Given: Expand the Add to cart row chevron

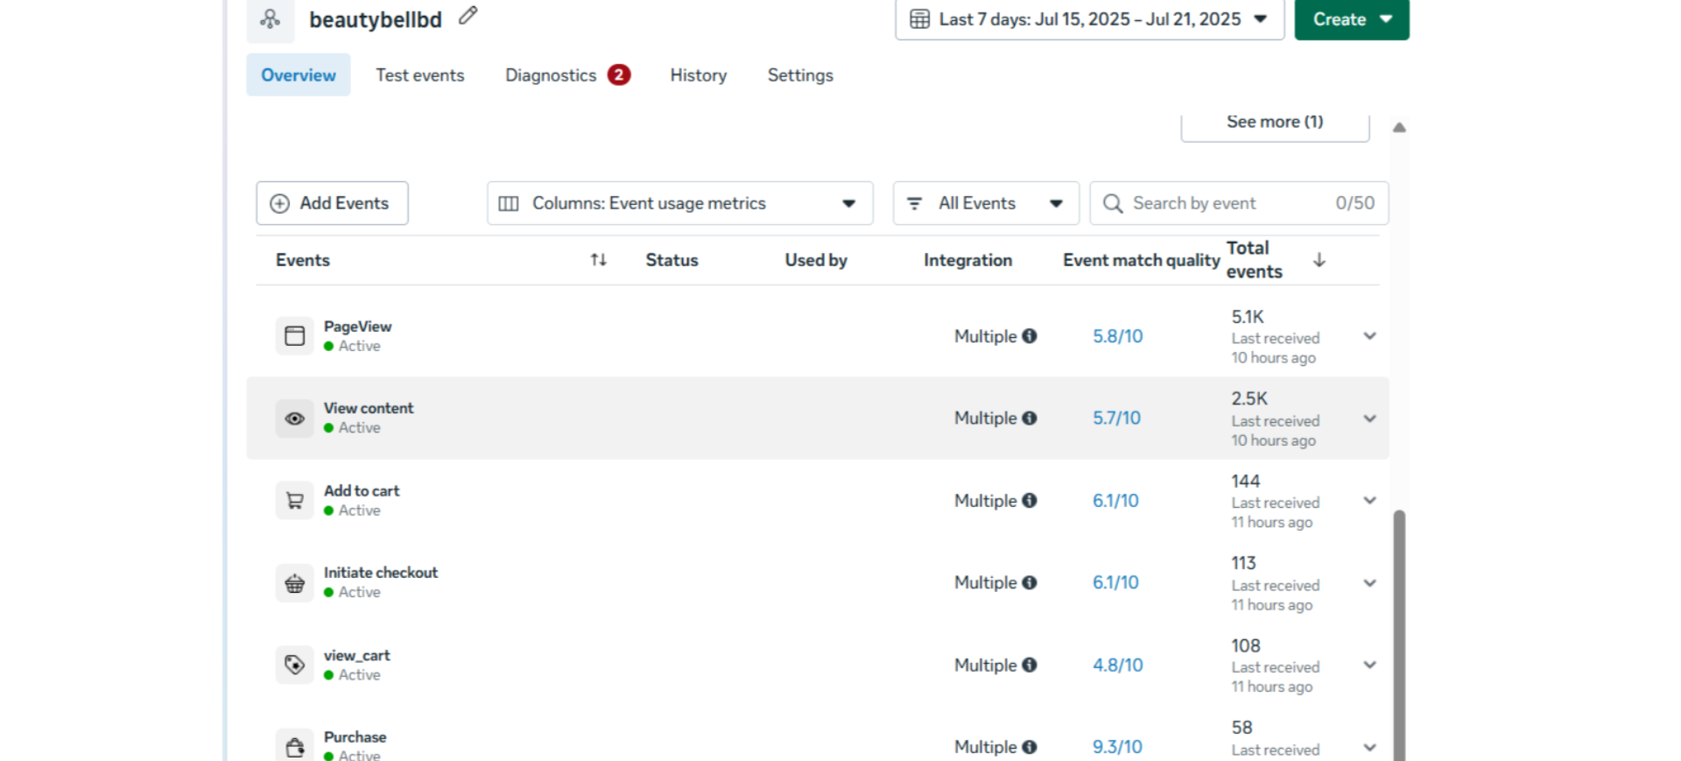Looking at the screenshot, I should pos(1370,501).
